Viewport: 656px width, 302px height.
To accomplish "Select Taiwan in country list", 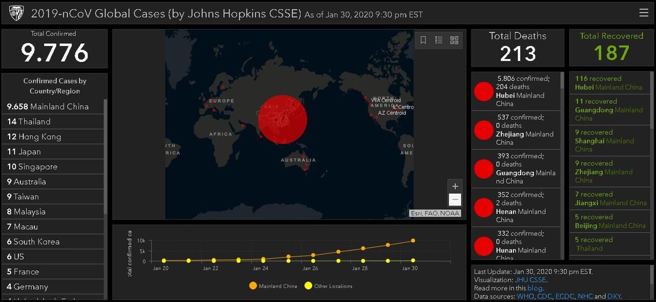I will point(53,197).
